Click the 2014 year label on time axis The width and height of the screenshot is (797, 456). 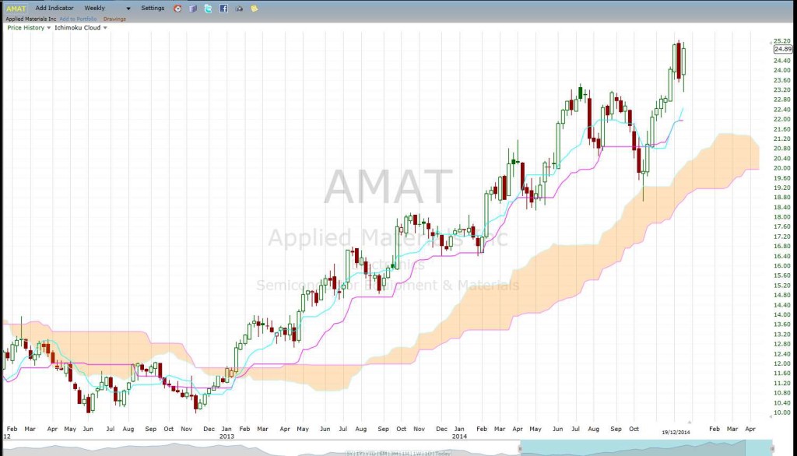(459, 437)
